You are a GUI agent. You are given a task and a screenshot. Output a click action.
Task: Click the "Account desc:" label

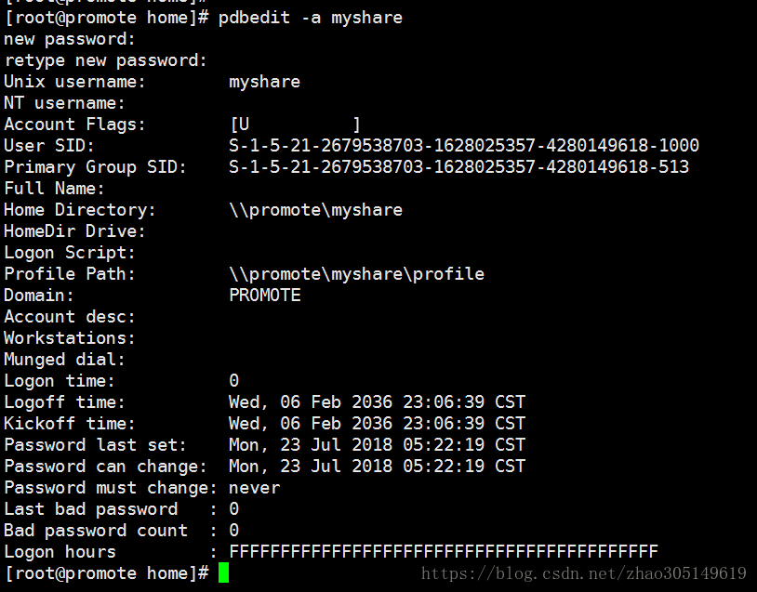(70, 317)
